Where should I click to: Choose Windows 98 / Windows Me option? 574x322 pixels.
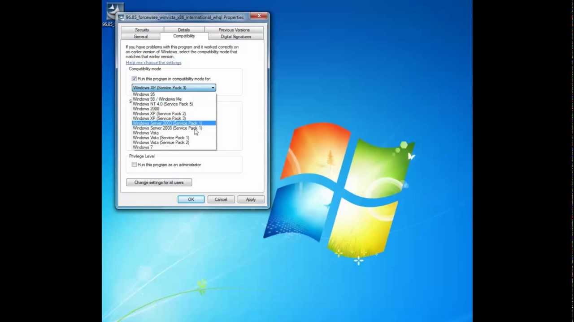click(x=174, y=99)
